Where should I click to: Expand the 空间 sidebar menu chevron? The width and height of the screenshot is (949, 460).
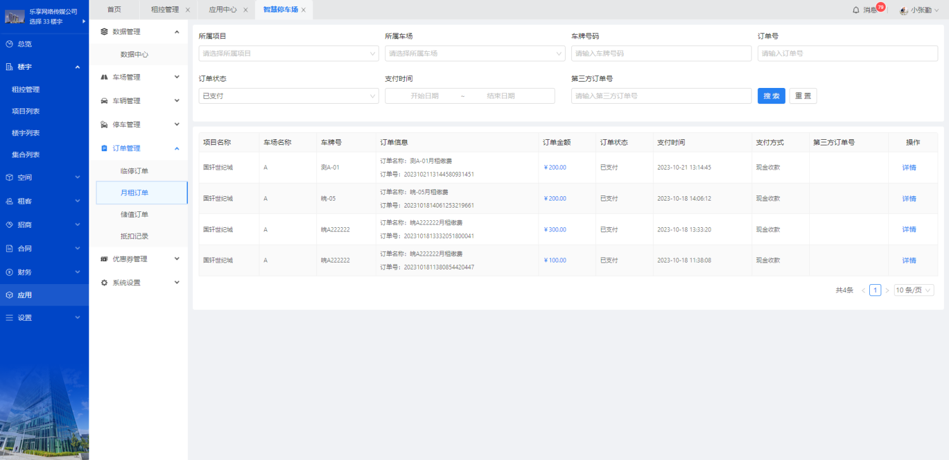[x=77, y=178]
